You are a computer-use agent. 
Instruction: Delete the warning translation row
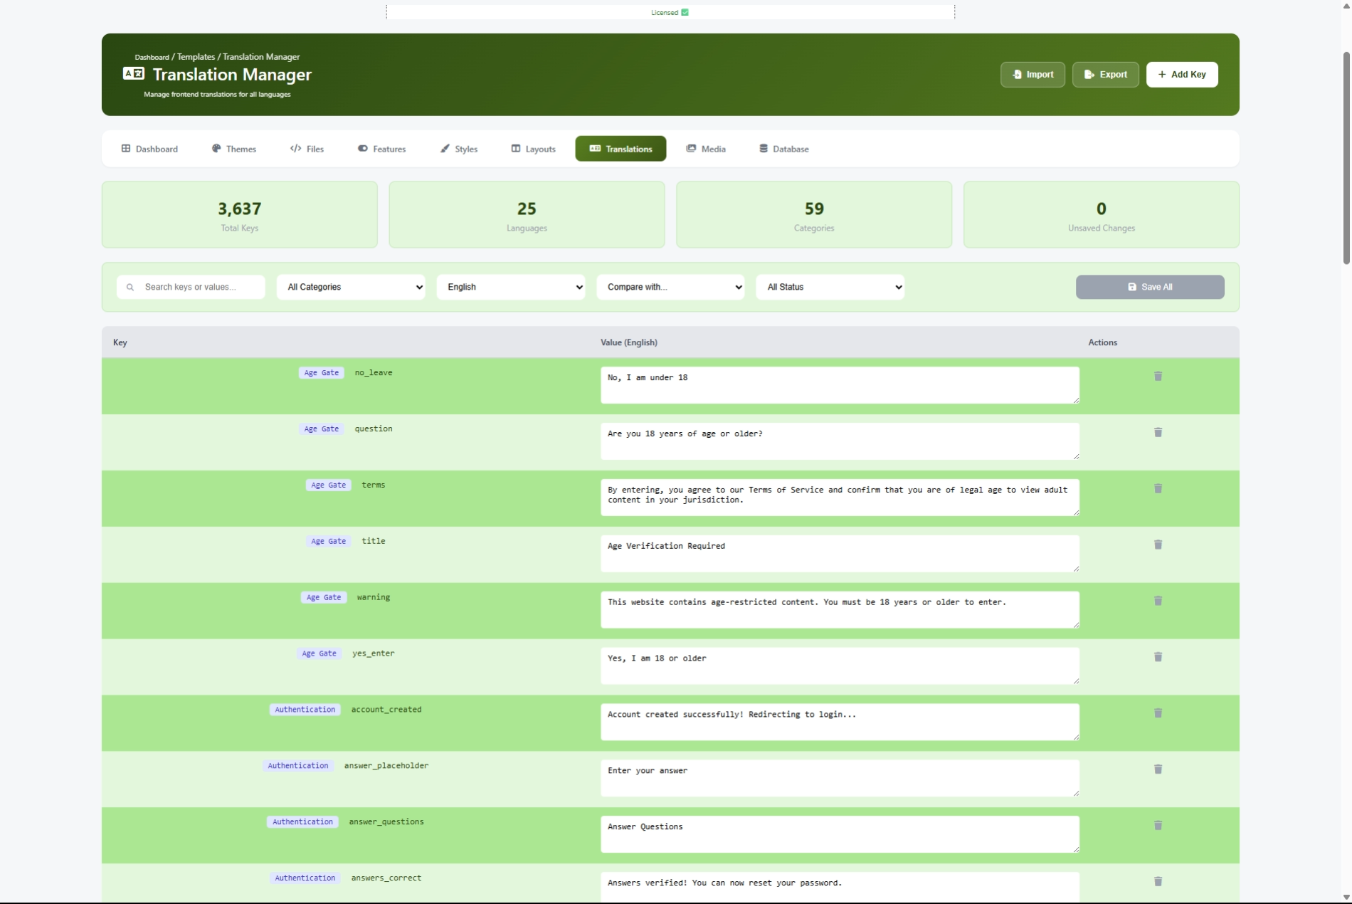[1158, 601]
